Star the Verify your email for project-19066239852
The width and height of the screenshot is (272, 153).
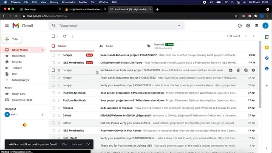(59, 85)
